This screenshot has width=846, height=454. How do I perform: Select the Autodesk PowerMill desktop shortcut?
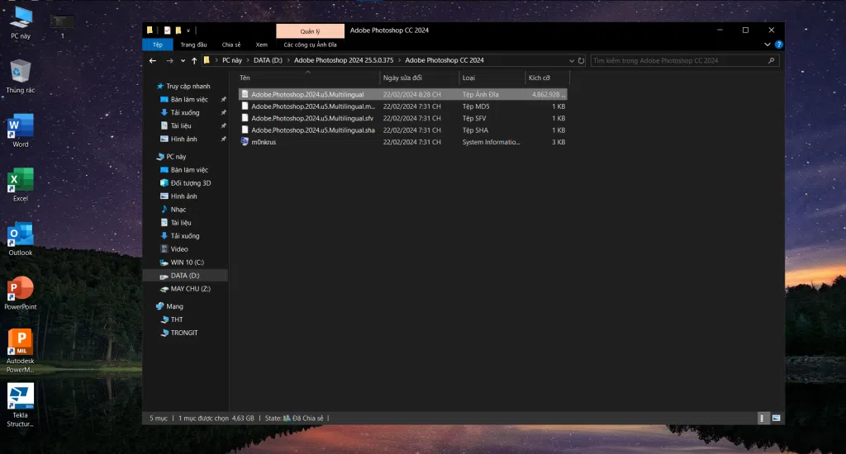pos(21,352)
